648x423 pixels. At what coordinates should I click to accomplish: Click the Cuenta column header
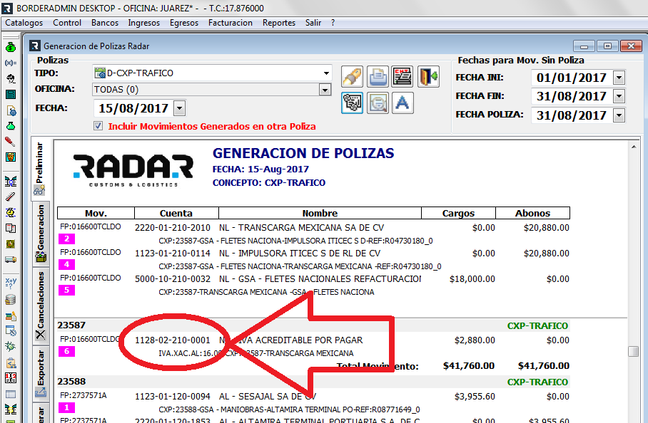point(176,213)
